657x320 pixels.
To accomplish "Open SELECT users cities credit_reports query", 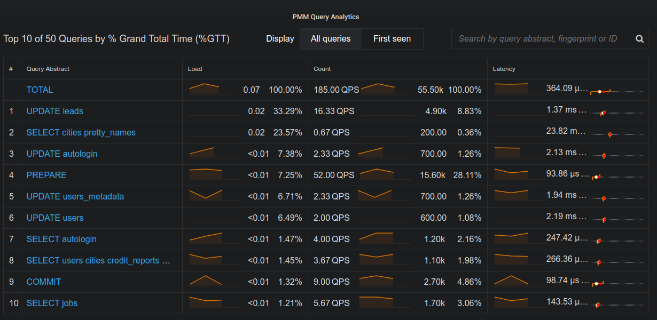I will click(98, 260).
